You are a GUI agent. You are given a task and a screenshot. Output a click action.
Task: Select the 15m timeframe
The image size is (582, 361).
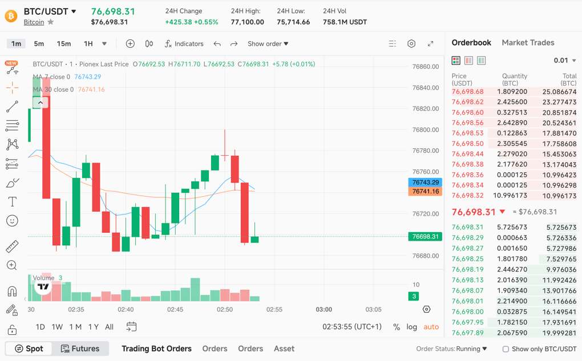[64, 44]
